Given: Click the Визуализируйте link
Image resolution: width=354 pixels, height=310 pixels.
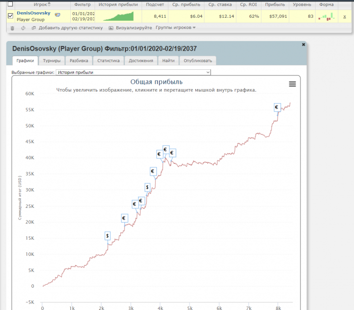Looking at the screenshot, I should point(134,28).
